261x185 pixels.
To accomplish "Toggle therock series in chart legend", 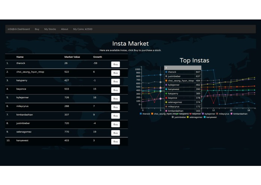I will pos(145,114).
